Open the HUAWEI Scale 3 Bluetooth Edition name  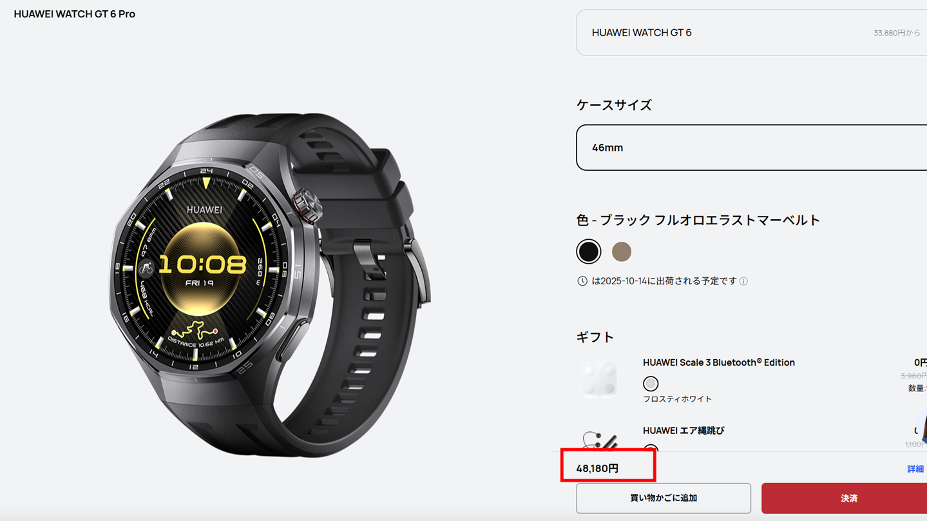tap(719, 362)
